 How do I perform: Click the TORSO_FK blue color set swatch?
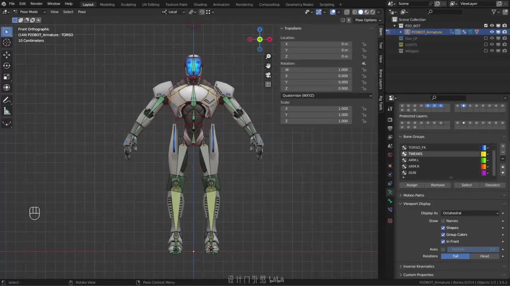[484, 148]
